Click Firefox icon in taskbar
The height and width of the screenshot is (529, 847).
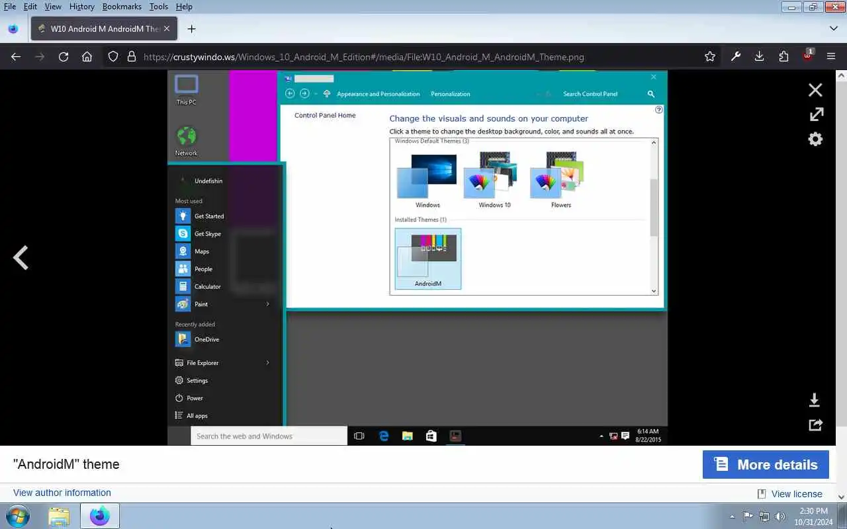100,516
